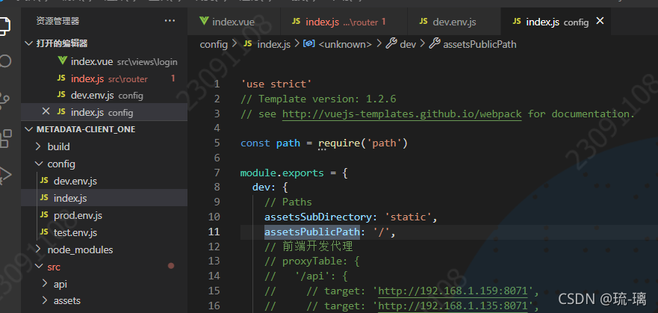Click wrench icon before dev breadcrumb
Screen dimensions: 658x313
[x=391, y=43]
